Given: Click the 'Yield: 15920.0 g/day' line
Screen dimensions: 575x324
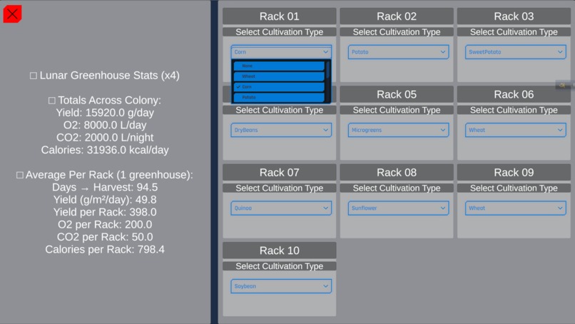Looking at the screenshot, I should 105,113.
